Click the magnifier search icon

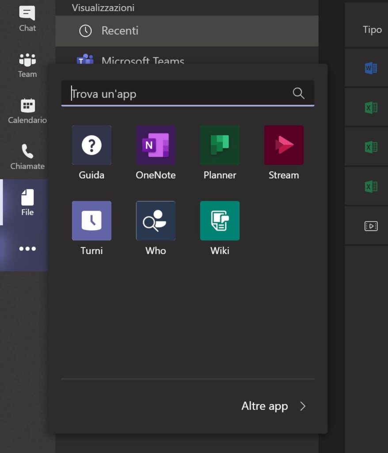tap(298, 93)
